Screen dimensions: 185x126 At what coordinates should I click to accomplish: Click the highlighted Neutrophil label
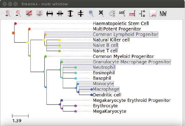point(104,67)
